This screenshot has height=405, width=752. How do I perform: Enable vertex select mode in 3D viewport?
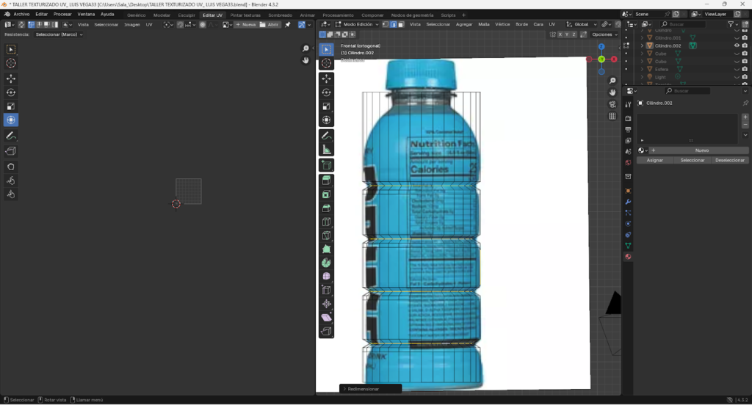click(x=385, y=24)
